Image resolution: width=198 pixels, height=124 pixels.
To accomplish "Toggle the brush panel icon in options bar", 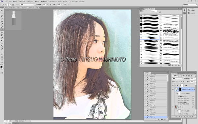I will (x=13, y=5).
